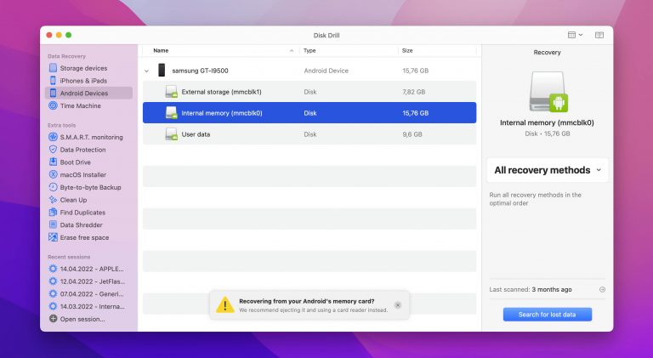Open recent session 07.04.2022 - Generic
The image size is (653, 358).
92,293
